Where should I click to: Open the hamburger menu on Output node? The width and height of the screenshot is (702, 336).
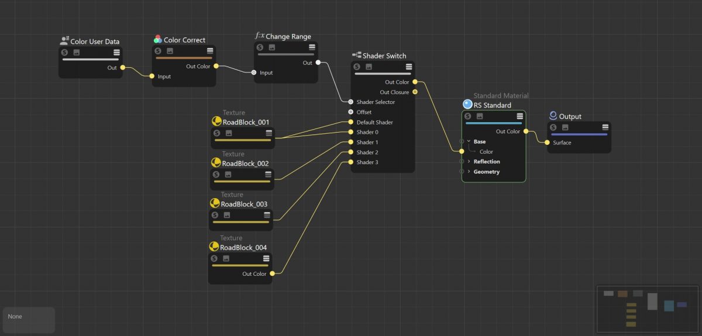[x=605, y=127]
